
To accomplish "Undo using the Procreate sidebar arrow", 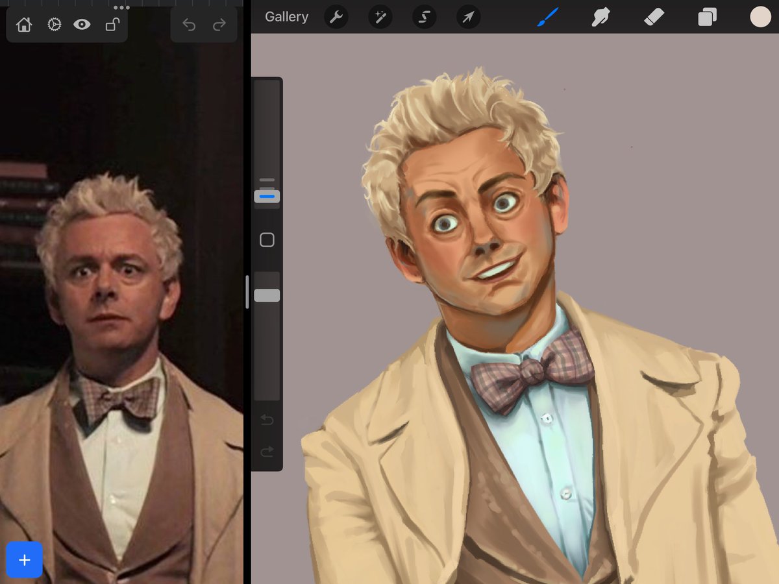I will 267,420.
